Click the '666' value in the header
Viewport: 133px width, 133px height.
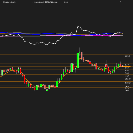coord(66,2)
